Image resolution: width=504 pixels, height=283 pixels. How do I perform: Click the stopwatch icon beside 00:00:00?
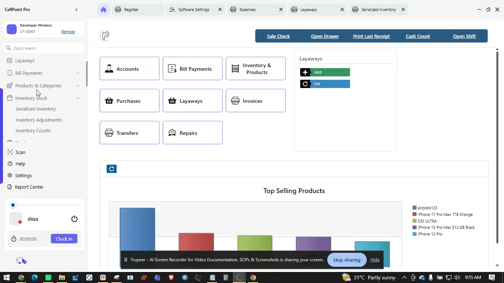click(14, 239)
